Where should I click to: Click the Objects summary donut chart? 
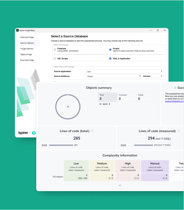[x=68, y=107]
